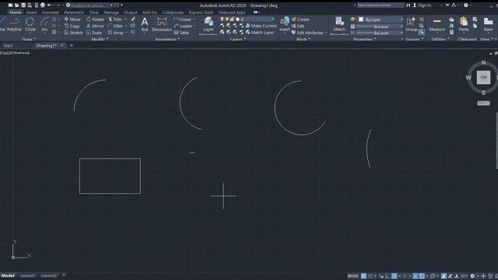Click the Fillet tool
The height and width of the screenshot is (280, 498).
point(115,26)
